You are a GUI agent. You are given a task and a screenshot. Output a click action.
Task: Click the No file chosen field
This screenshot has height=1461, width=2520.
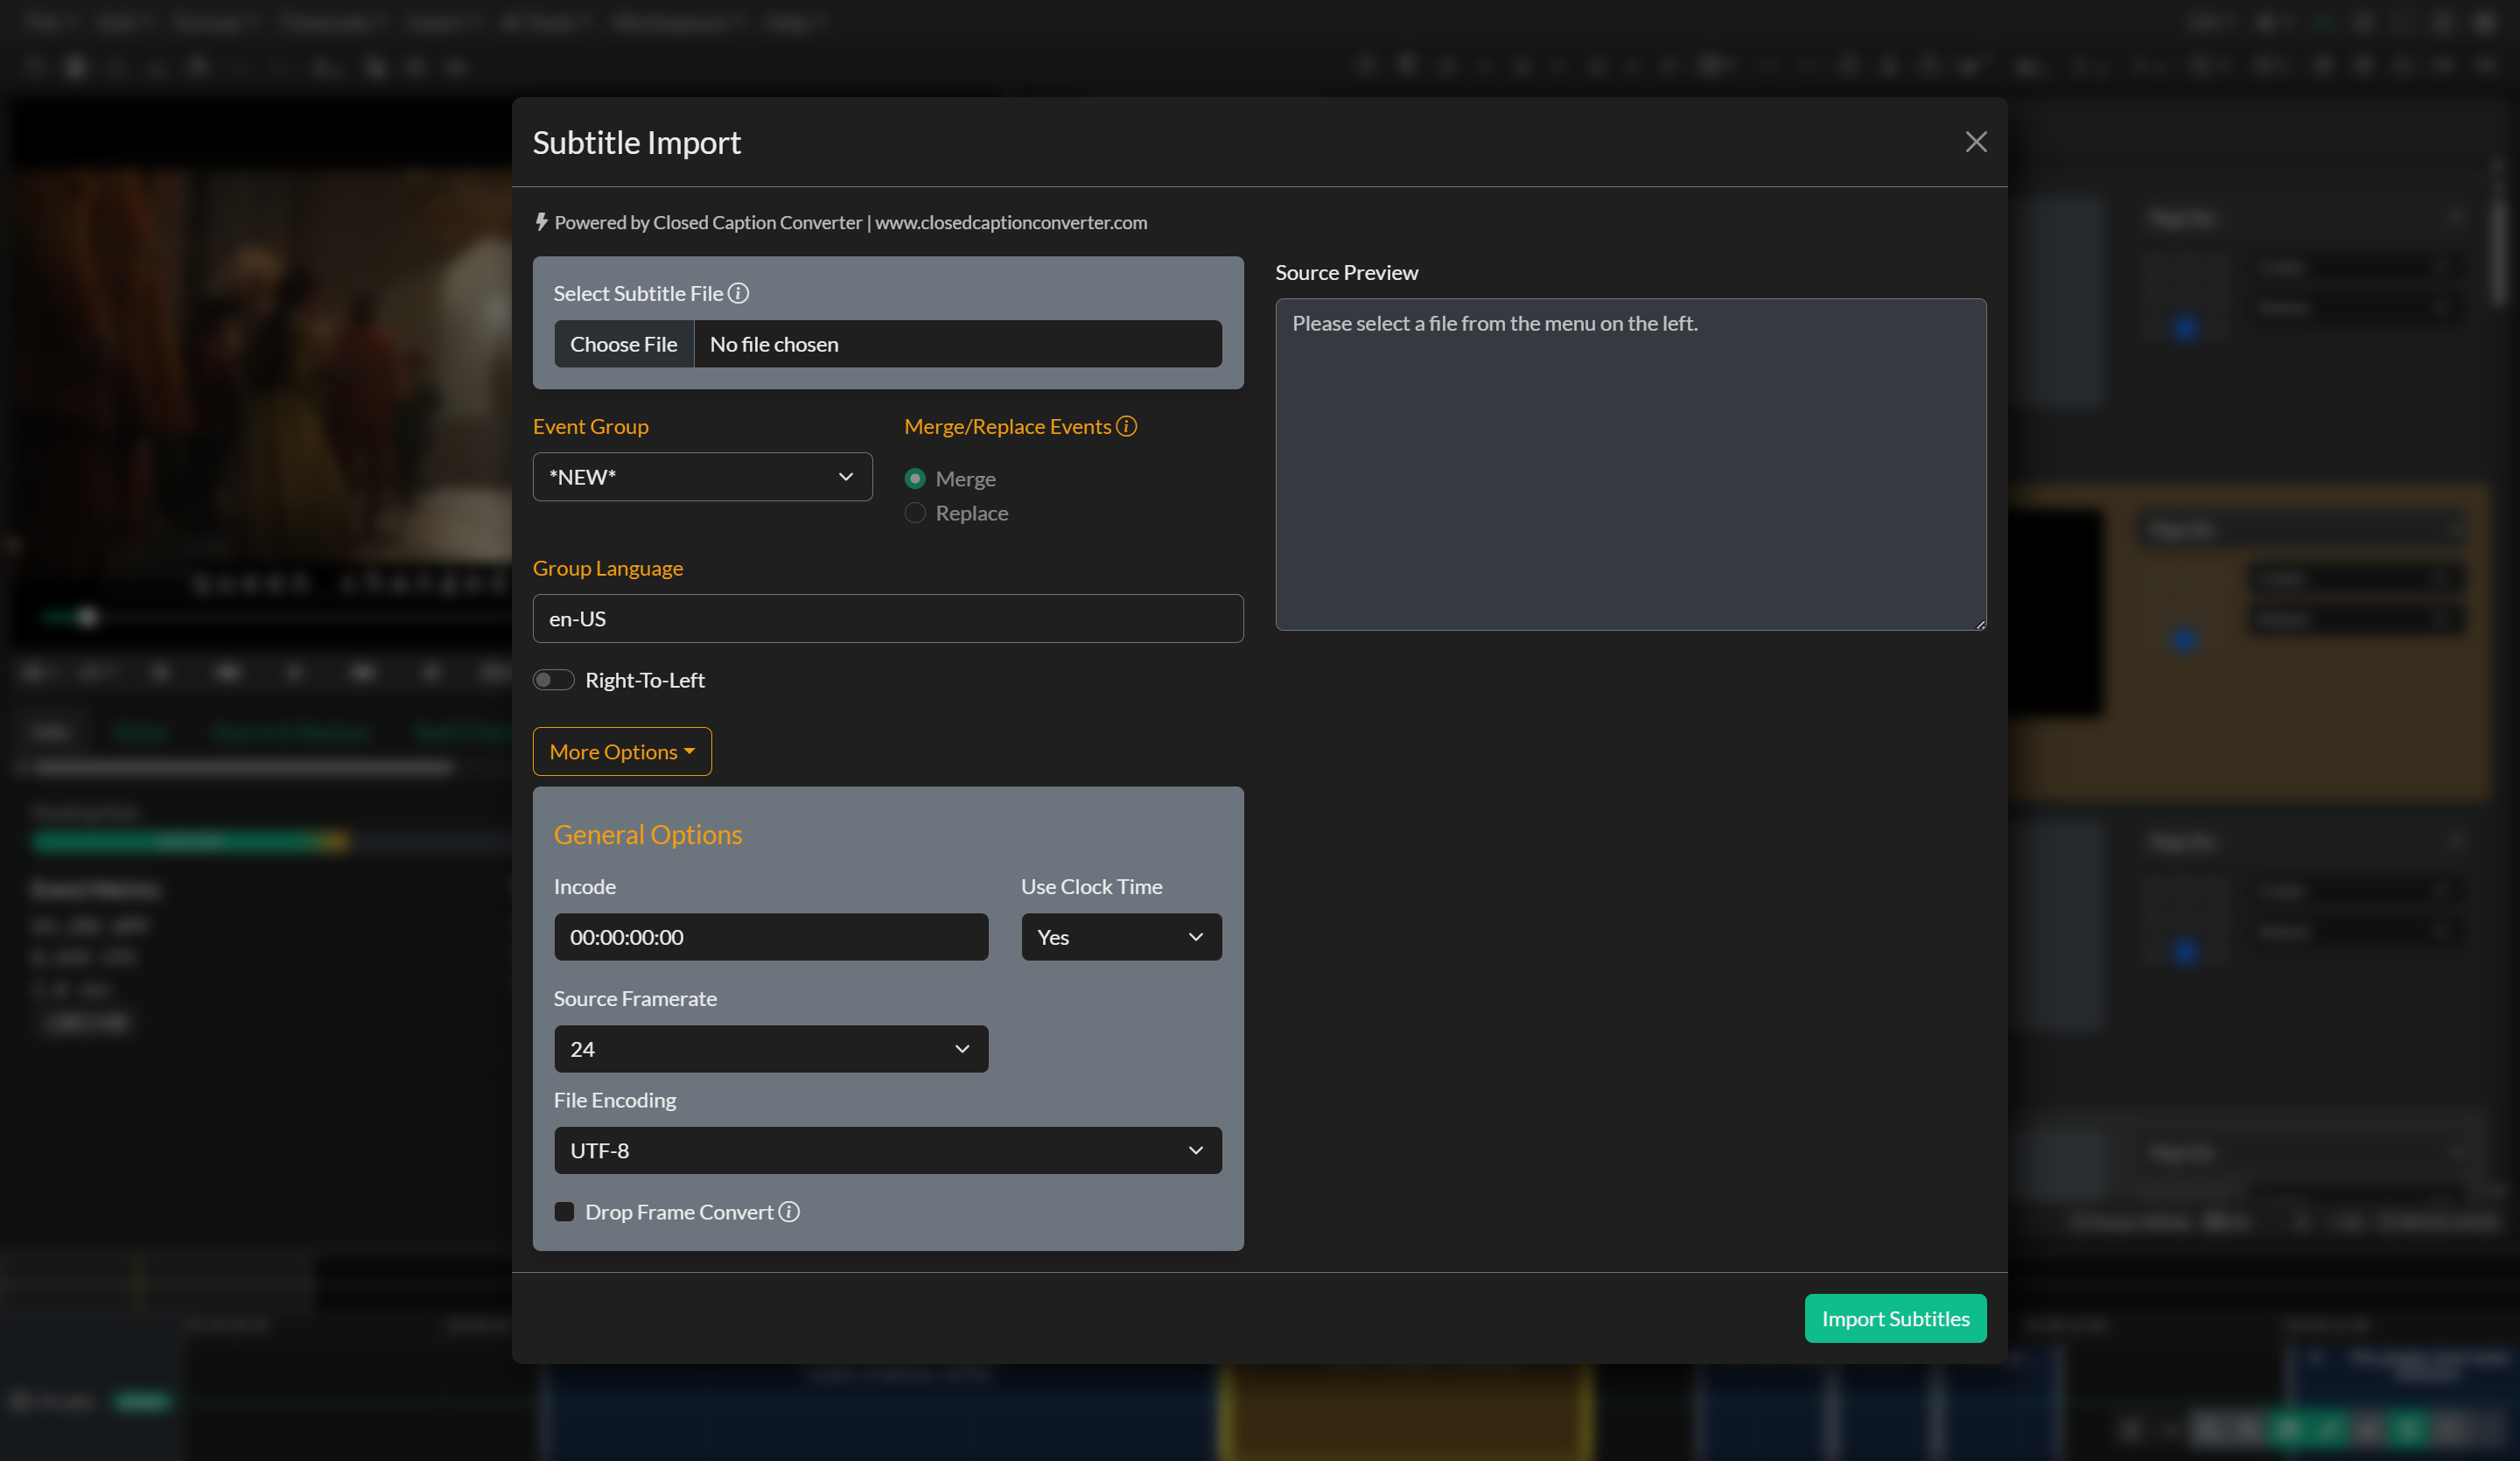pyautogui.click(x=958, y=344)
